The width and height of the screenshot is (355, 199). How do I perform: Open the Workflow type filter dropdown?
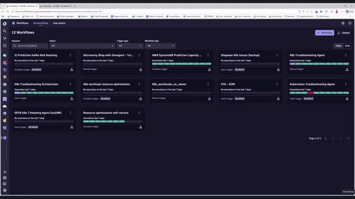pos(160,46)
